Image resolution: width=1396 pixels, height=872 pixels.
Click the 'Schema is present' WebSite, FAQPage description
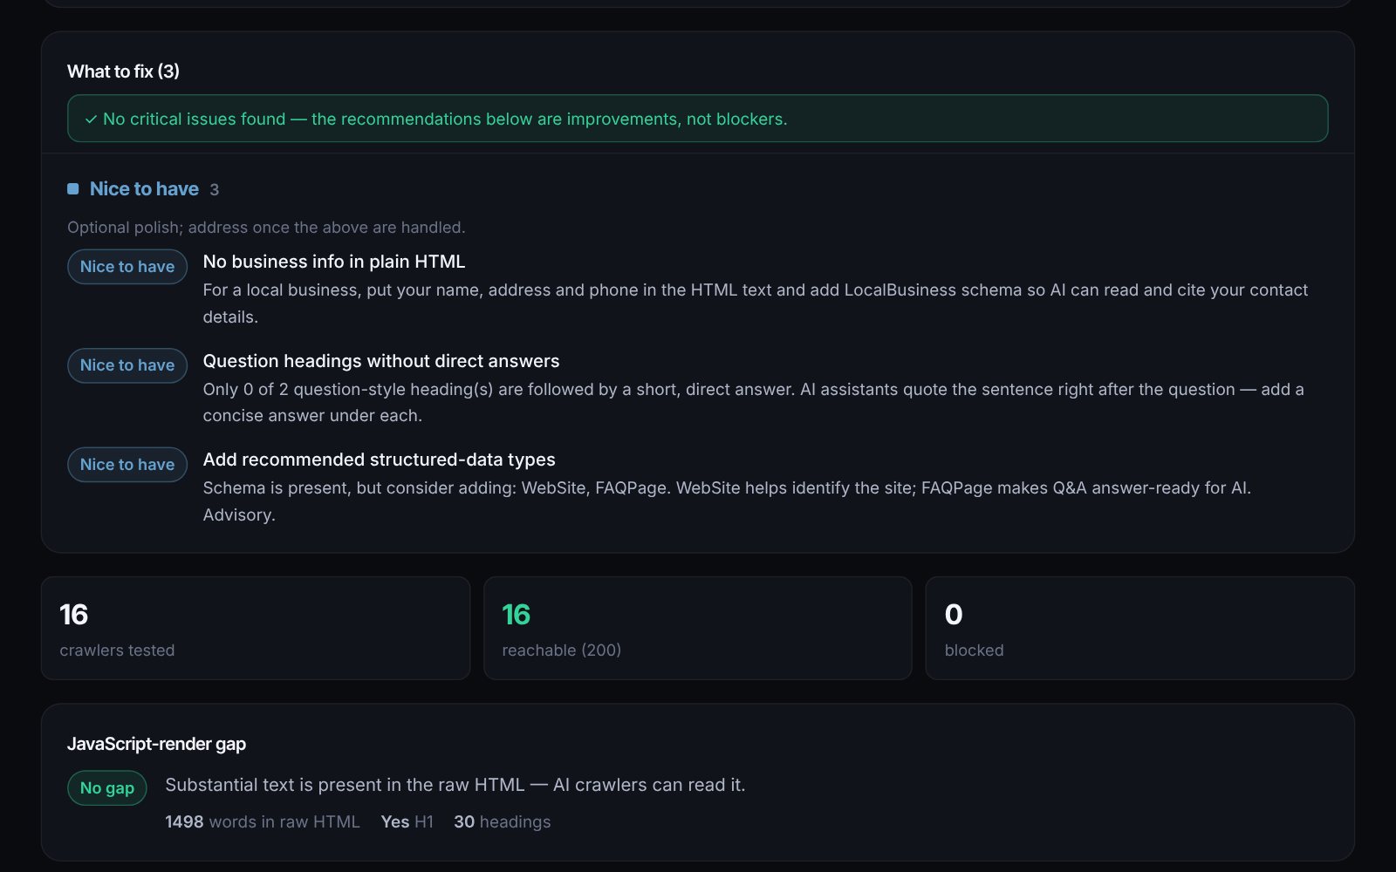727,501
